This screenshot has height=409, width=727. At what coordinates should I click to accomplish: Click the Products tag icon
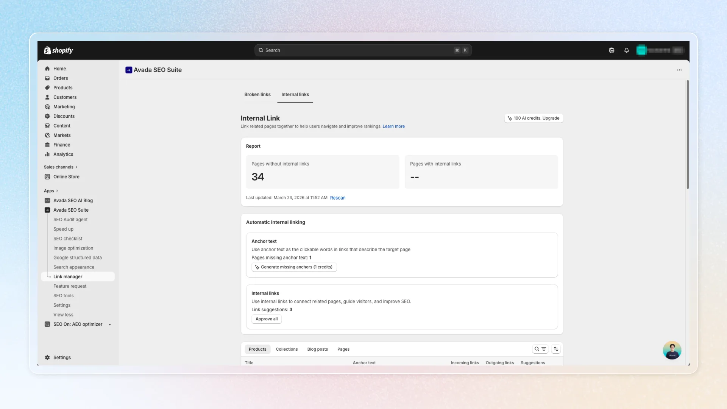[47, 87]
